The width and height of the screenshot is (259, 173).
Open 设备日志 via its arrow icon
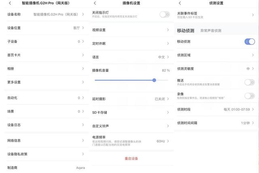83,125
